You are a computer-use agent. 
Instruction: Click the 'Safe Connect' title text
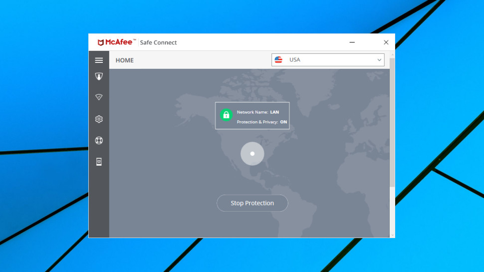tap(158, 42)
